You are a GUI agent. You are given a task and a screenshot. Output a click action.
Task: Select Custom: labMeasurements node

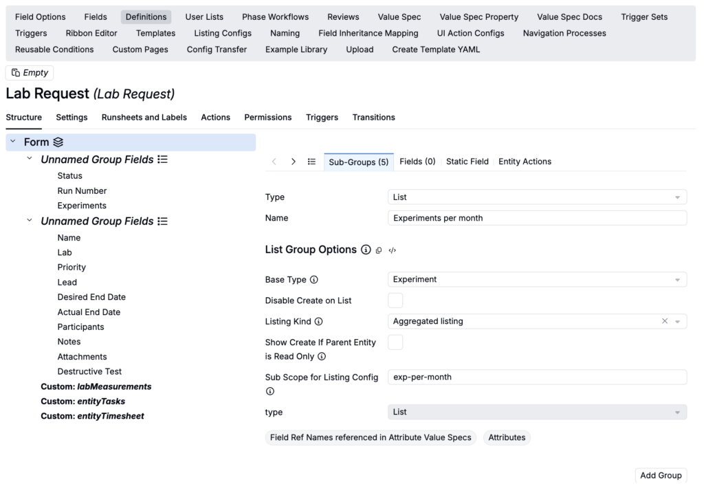[96, 386]
